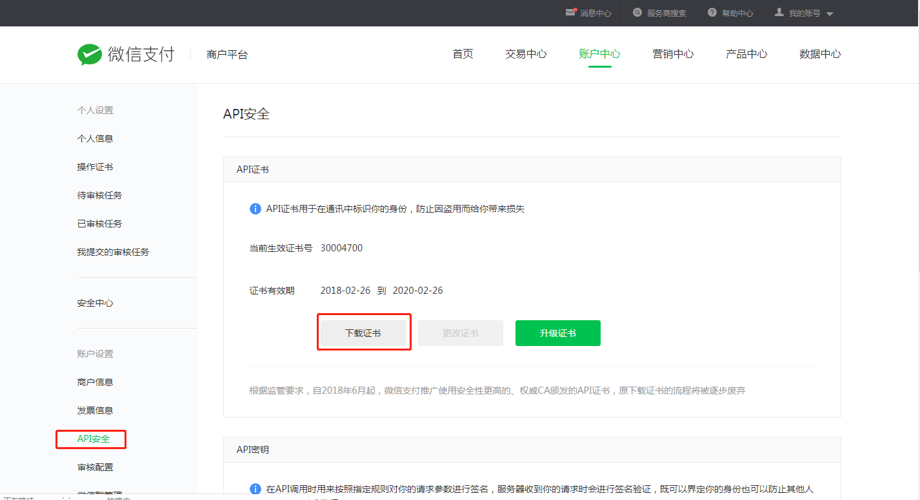
Task: Click the WeChat Pay logo icon
Action: [90, 55]
